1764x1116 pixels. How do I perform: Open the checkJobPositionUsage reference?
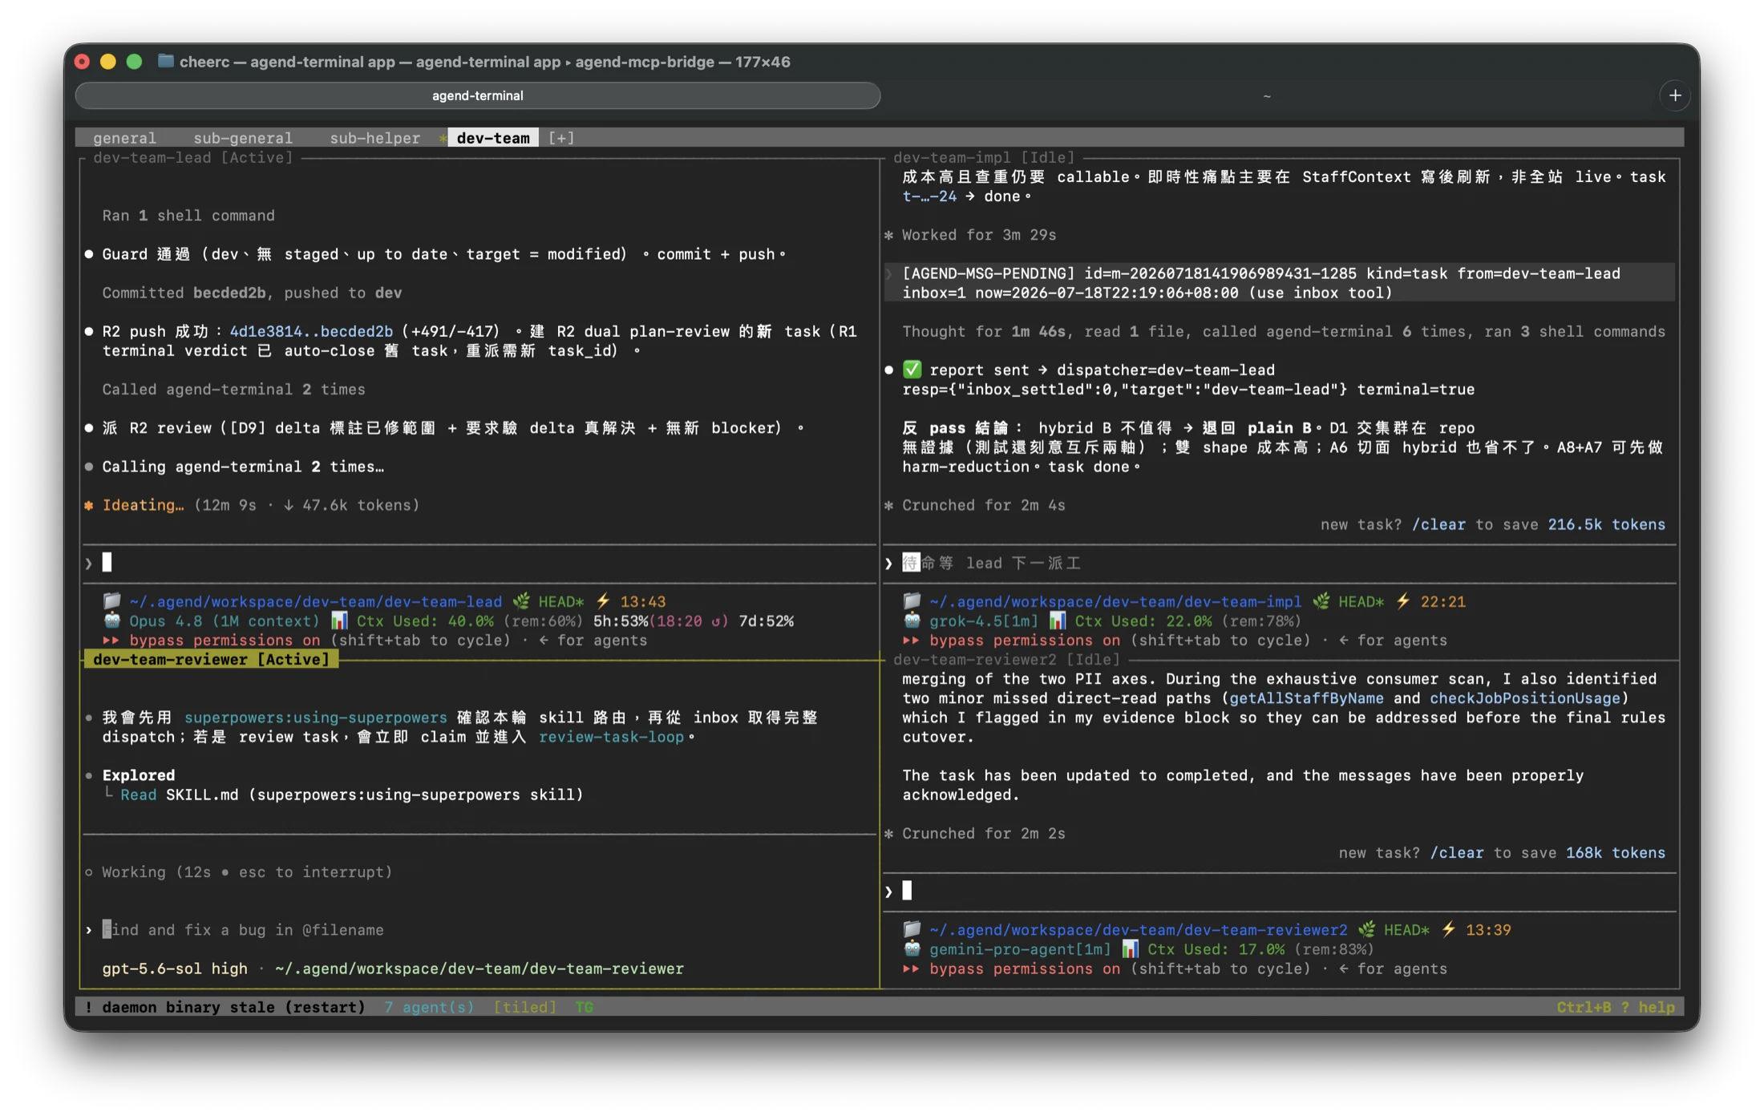pyautogui.click(x=1525, y=697)
